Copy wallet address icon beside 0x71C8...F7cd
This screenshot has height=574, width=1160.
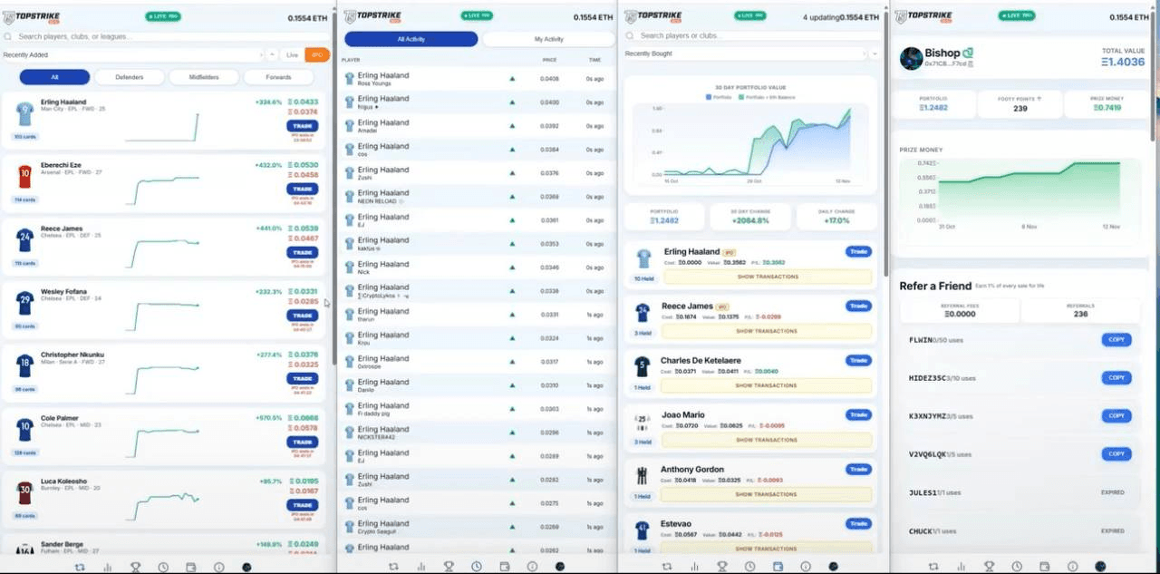point(971,64)
